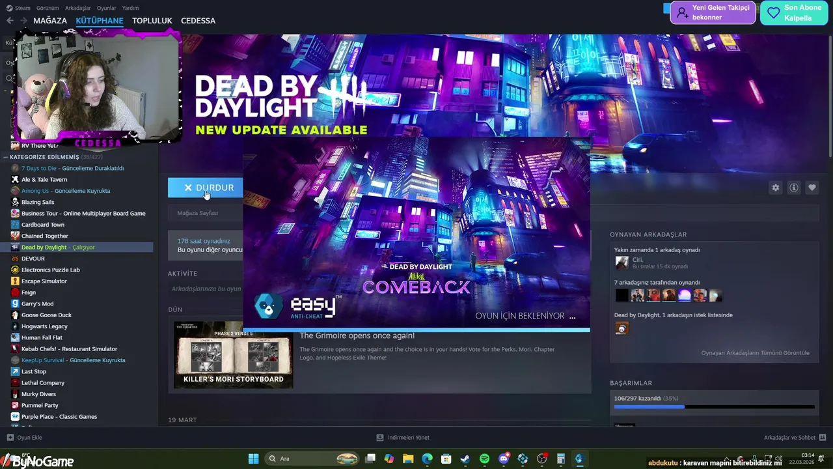The height and width of the screenshot is (469, 833).
Task: Open the downloads manager icon
Action: point(380,438)
